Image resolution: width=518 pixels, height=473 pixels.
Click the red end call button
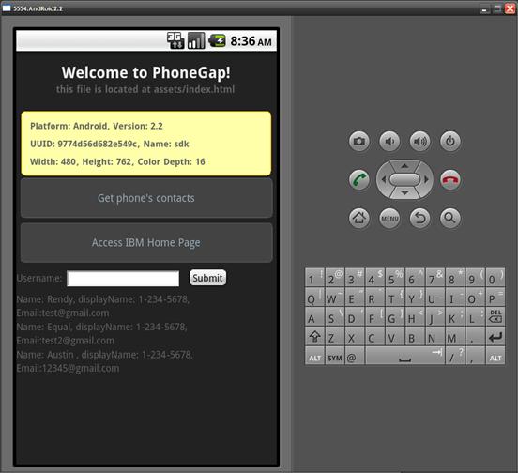[x=450, y=180]
